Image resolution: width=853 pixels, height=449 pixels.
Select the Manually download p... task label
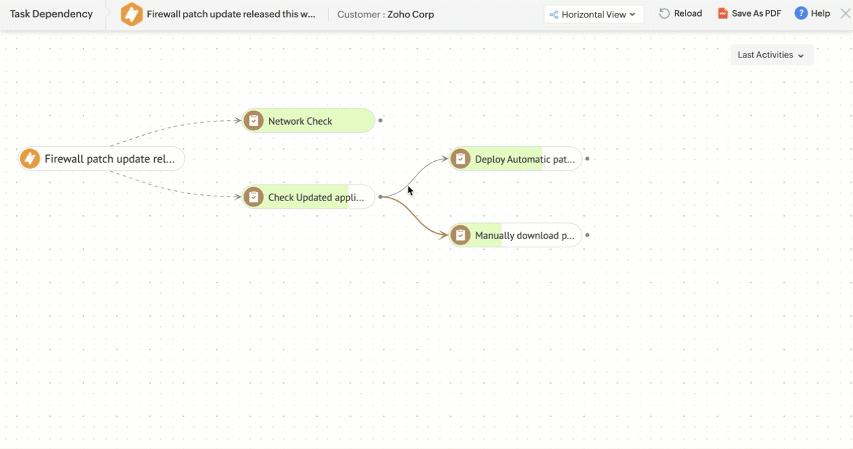[525, 235]
